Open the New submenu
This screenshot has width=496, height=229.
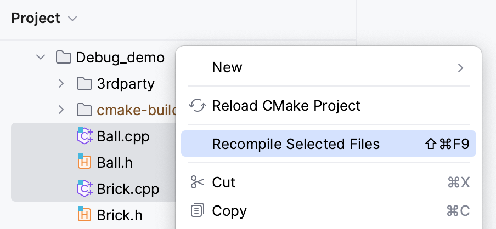coord(328,68)
